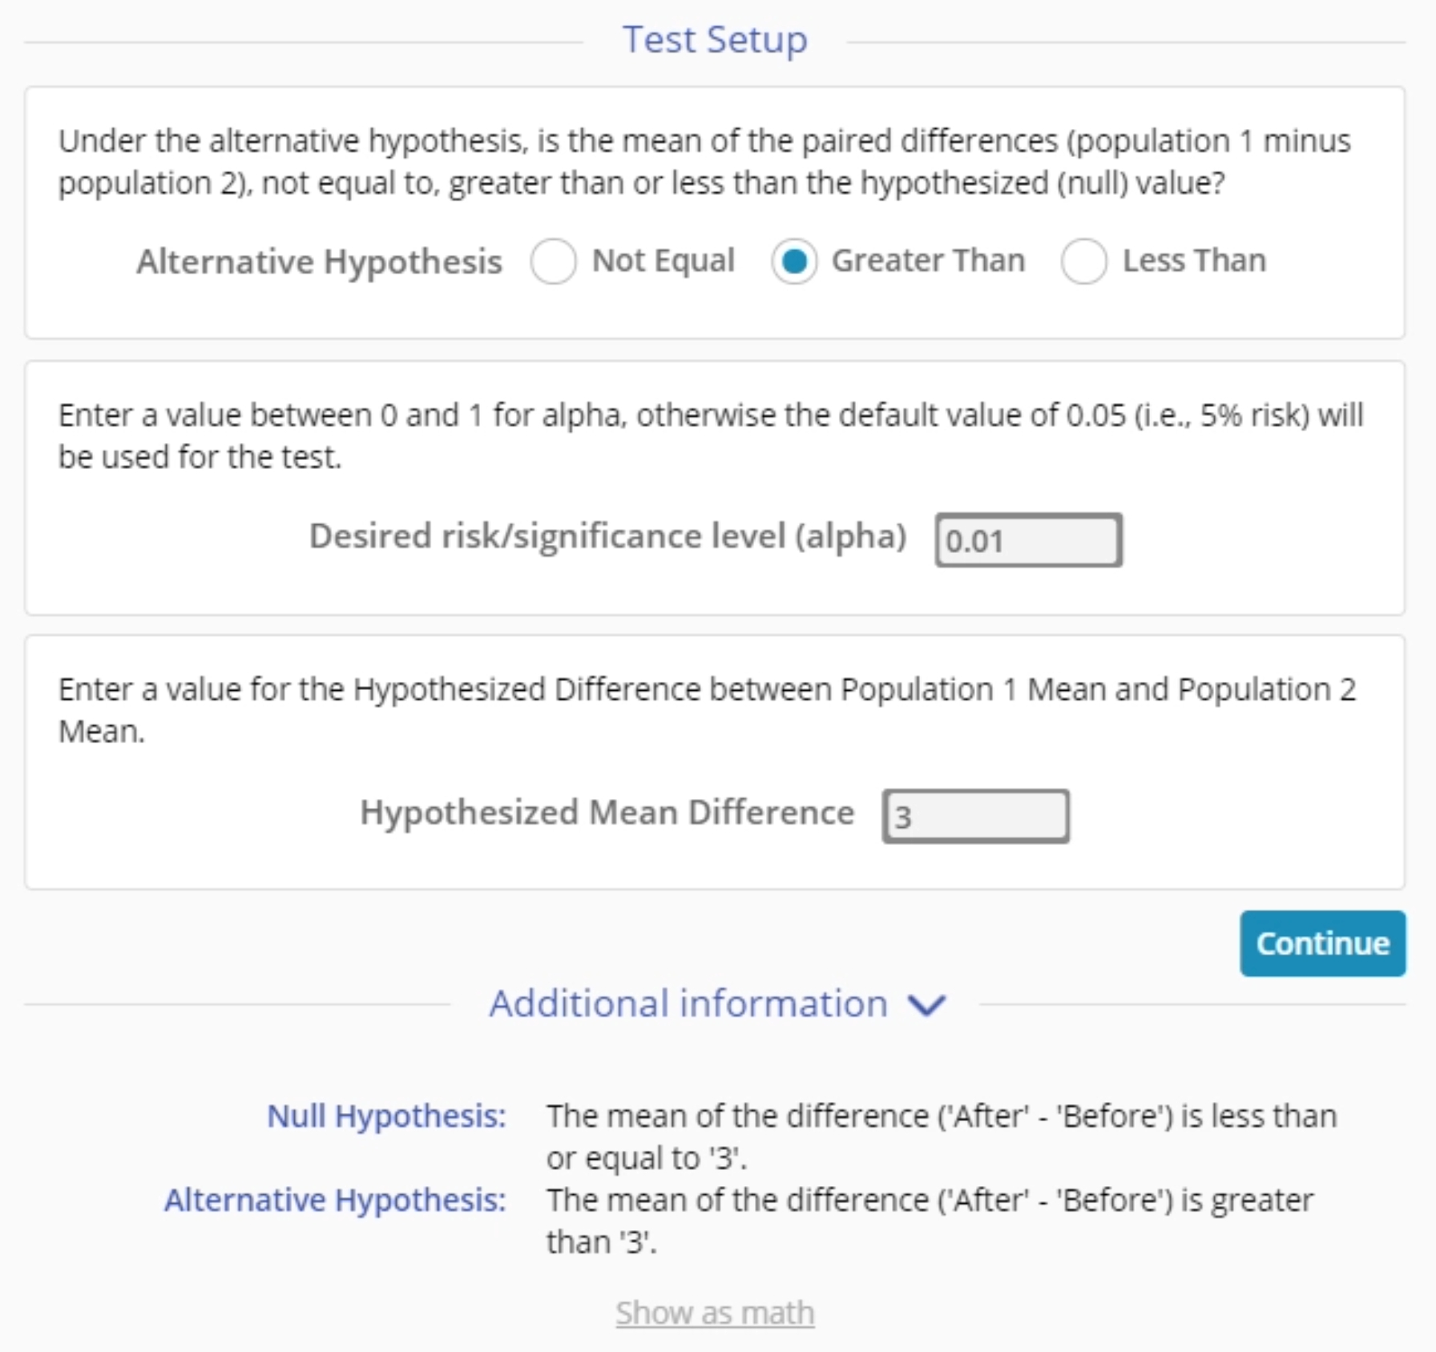Screen dimensions: 1436x1352
Task: Choose the Less Than radio button
Action: (1083, 261)
